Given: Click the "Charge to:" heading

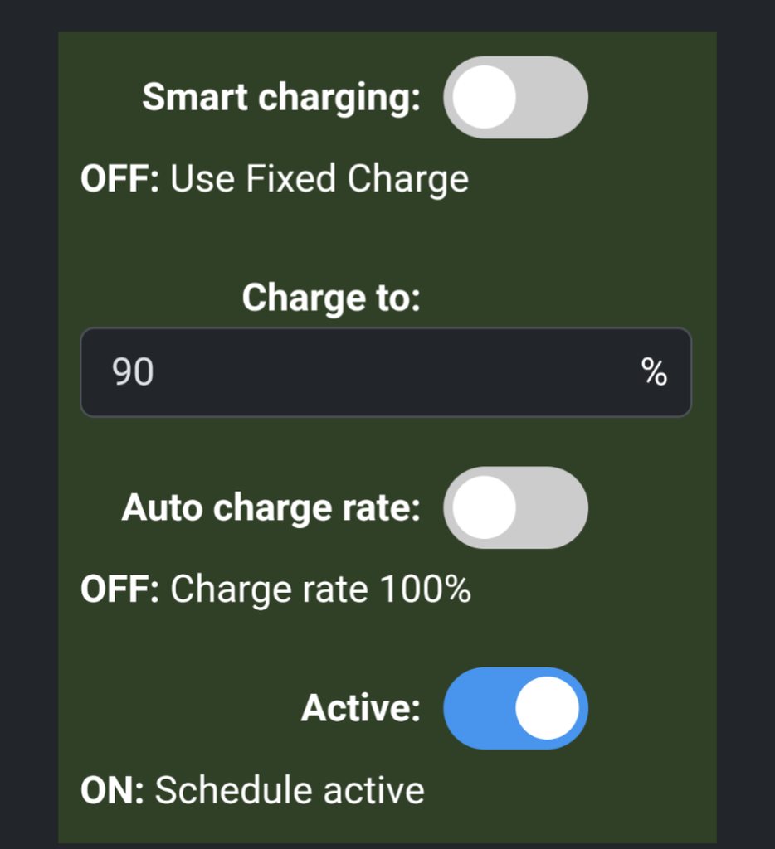Looking at the screenshot, I should pos(331,298).
